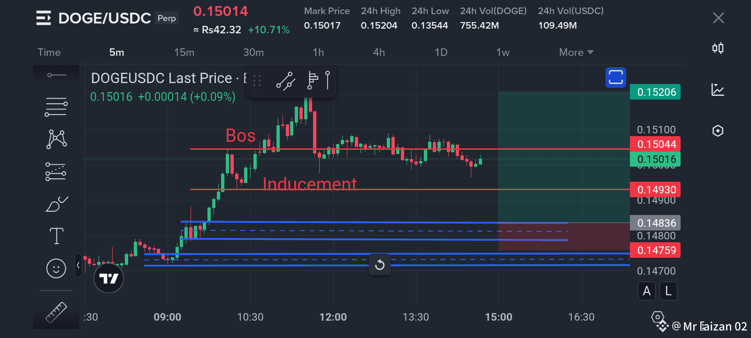Click the 0.14930 inducement price label
Image resolution: width=751 pixels, height=338 pixels.
tap(655, 190)
